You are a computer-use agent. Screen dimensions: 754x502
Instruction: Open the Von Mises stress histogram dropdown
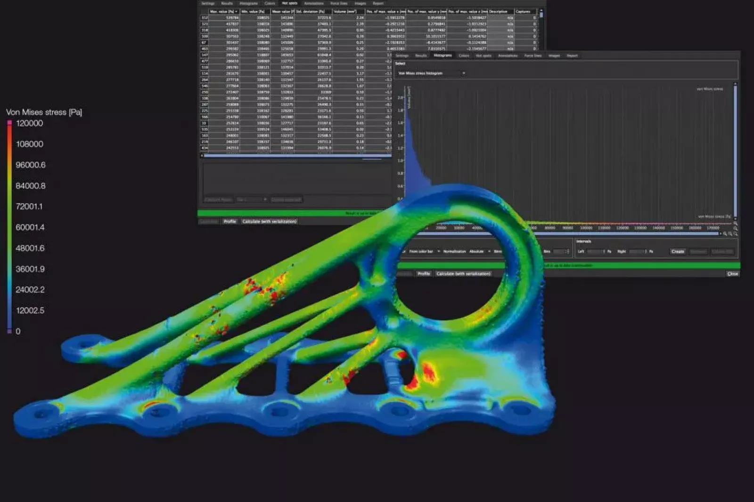[432, 73]
